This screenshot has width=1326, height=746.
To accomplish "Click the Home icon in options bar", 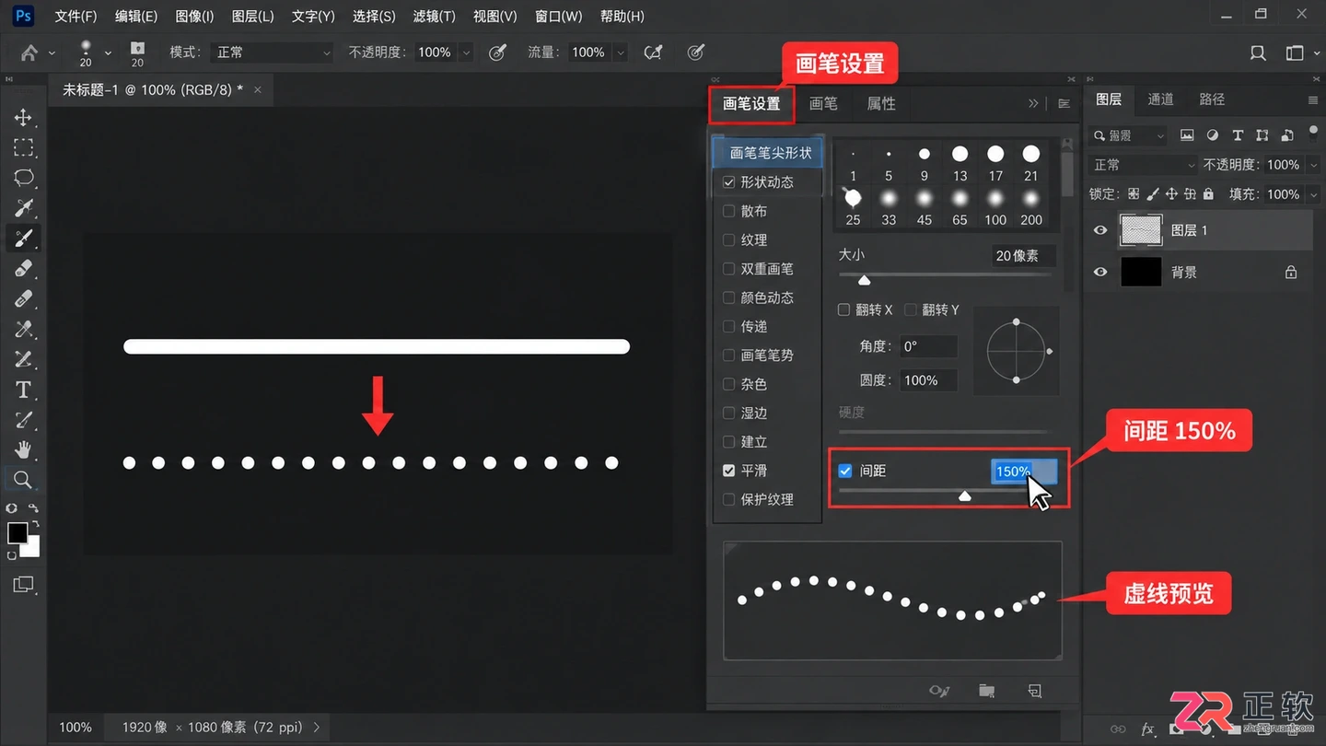I will [x=29, y=52].
